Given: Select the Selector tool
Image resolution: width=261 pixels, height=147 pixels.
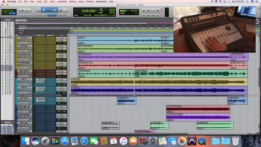Looking at the screenshot, I should [49, 10].
